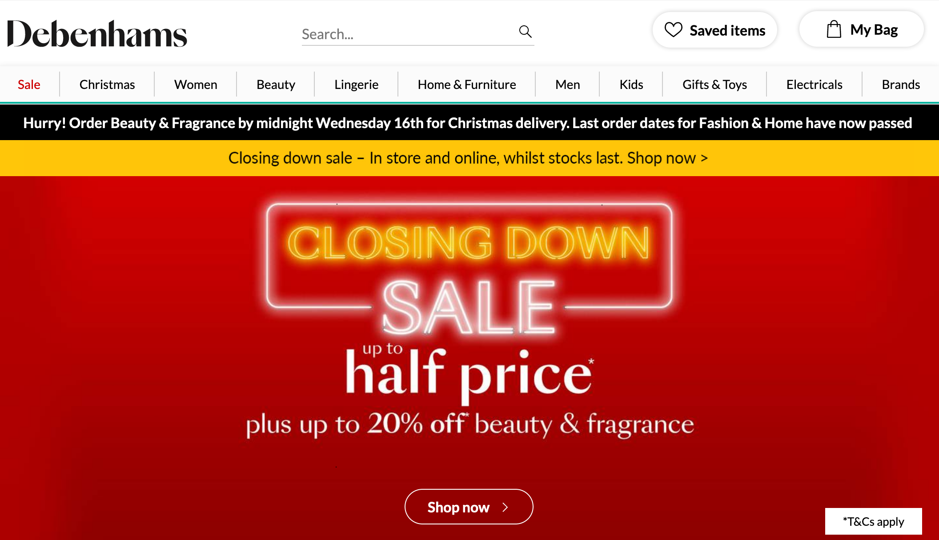Viewport: 939px width, 540px height.
Task: Open the Sale menu tab
Action: (x=29, y=85)
